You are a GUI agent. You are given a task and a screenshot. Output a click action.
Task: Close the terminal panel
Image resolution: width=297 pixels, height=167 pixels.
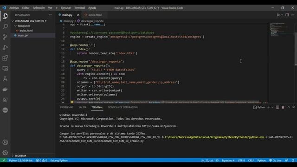coord(293,107)
